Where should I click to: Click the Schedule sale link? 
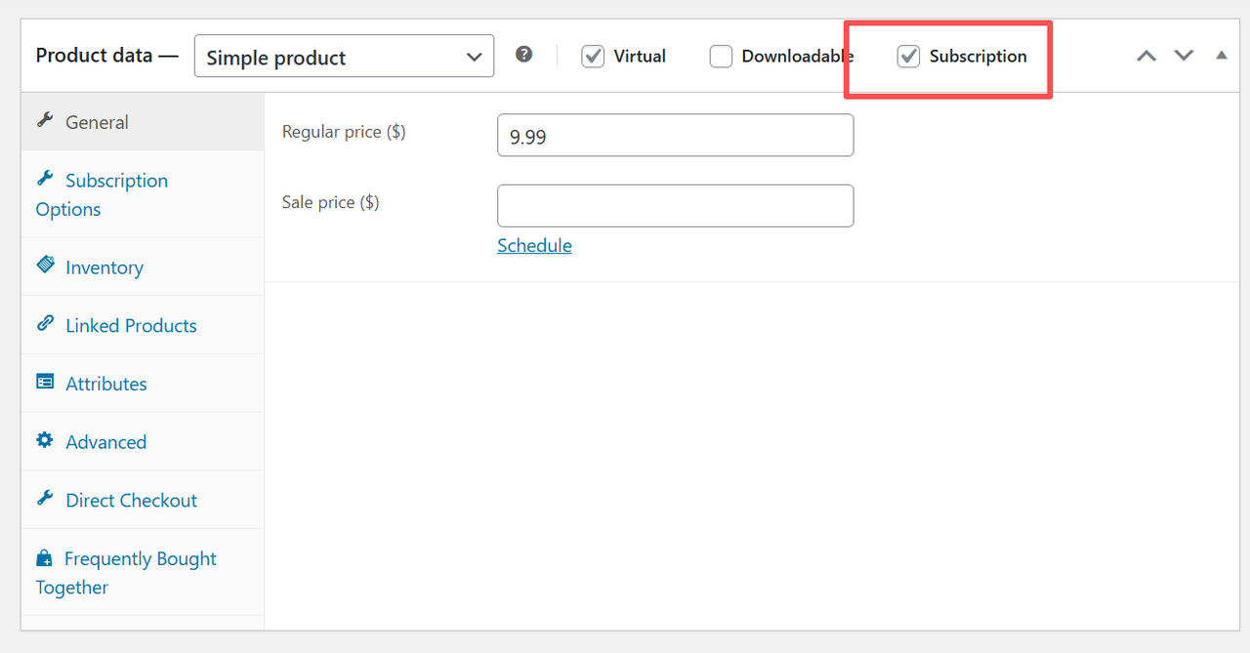[x=534, y=246]
